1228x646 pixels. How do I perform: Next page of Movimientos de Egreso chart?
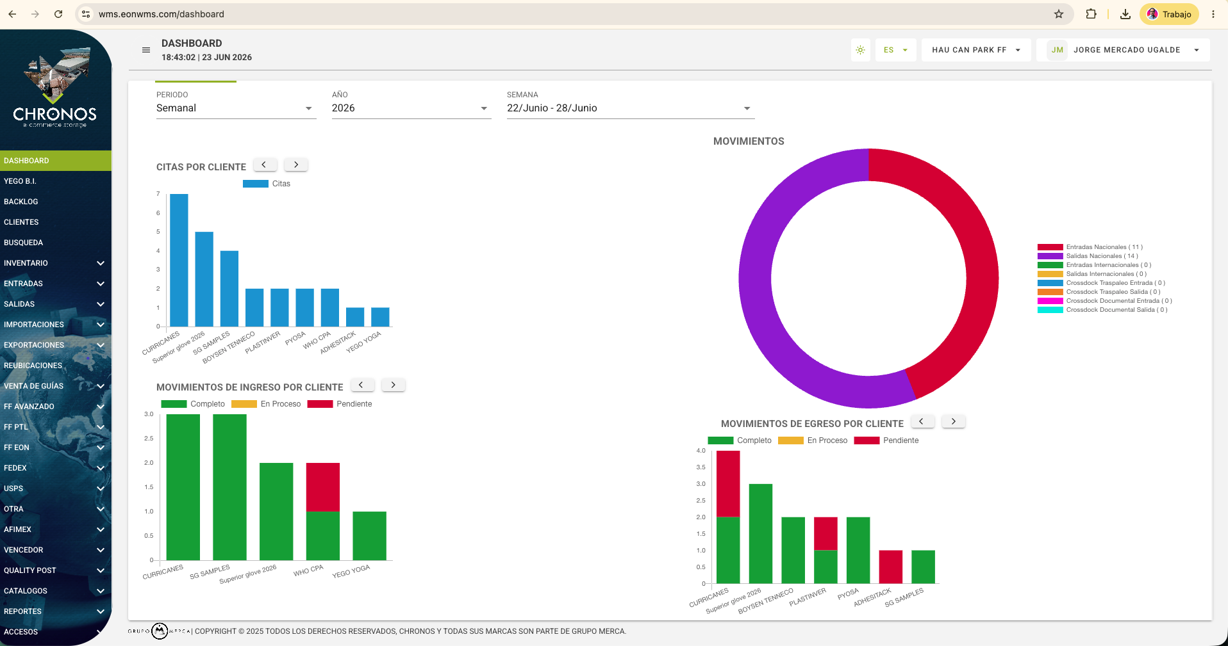[954, 421]
